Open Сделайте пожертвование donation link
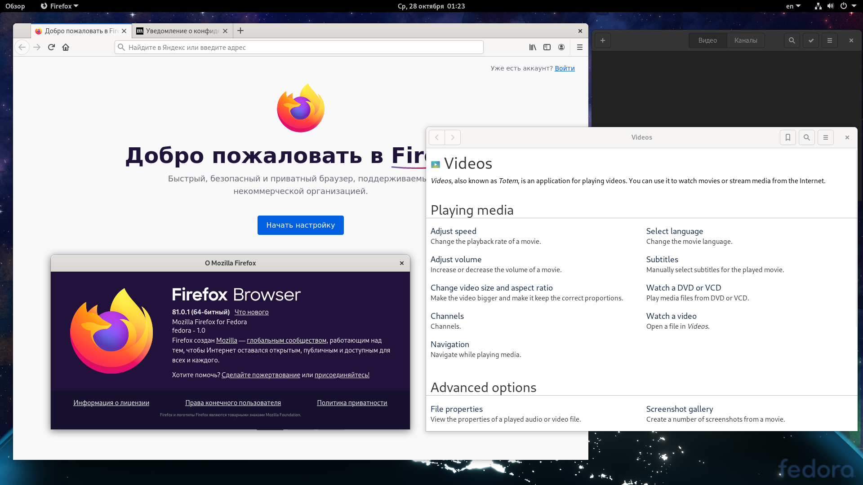Viewport: 863px width, 485px height. pos(261,375)
